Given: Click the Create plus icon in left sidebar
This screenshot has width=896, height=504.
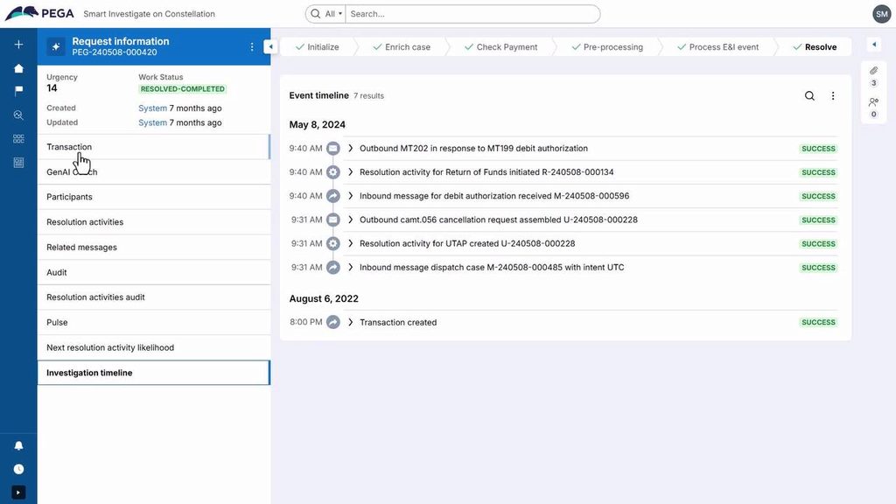Looking at the screenshot, I should (18, 45).
